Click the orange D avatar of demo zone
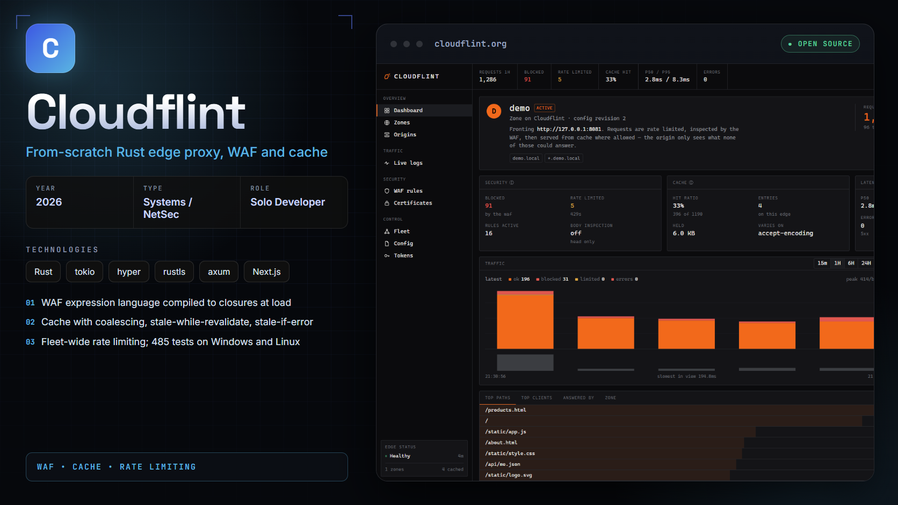The image size is (898, 505). (494, 111)
